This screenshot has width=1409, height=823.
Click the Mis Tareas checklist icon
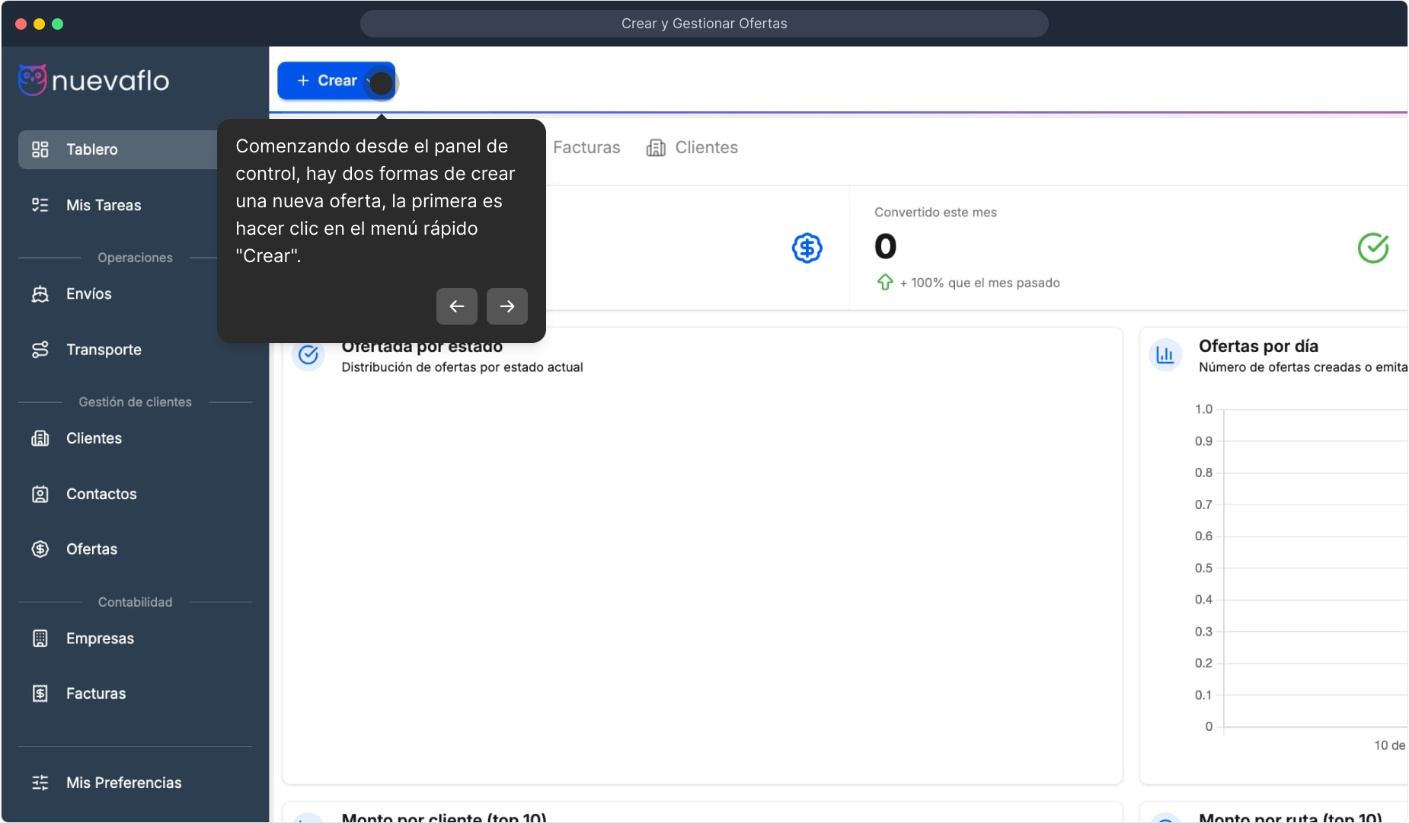click(40, 205)
